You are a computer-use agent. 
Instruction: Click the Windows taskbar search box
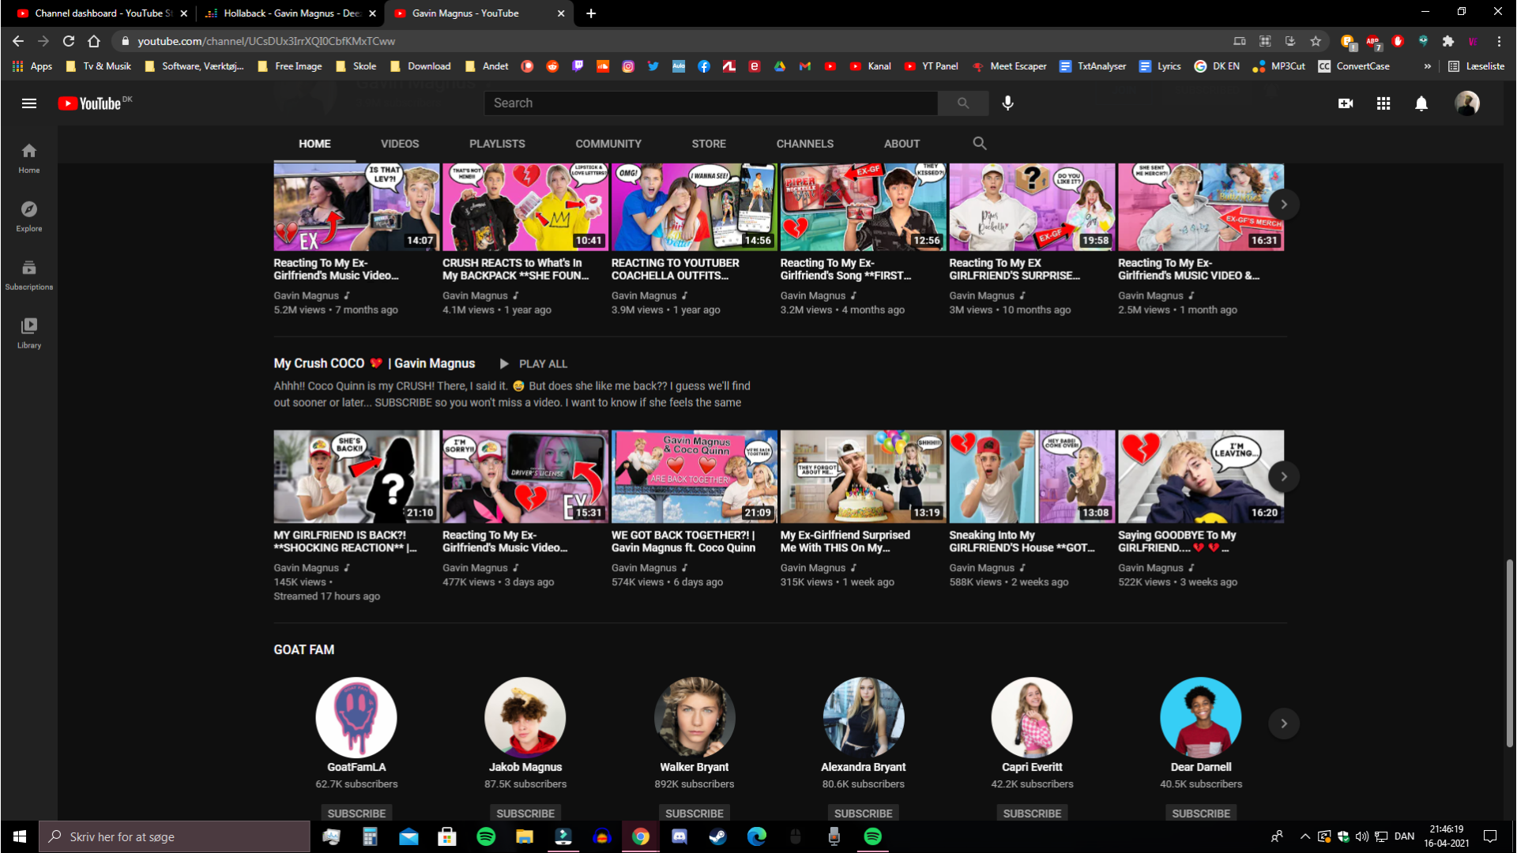pyautogui.click(x=175, y=836)
